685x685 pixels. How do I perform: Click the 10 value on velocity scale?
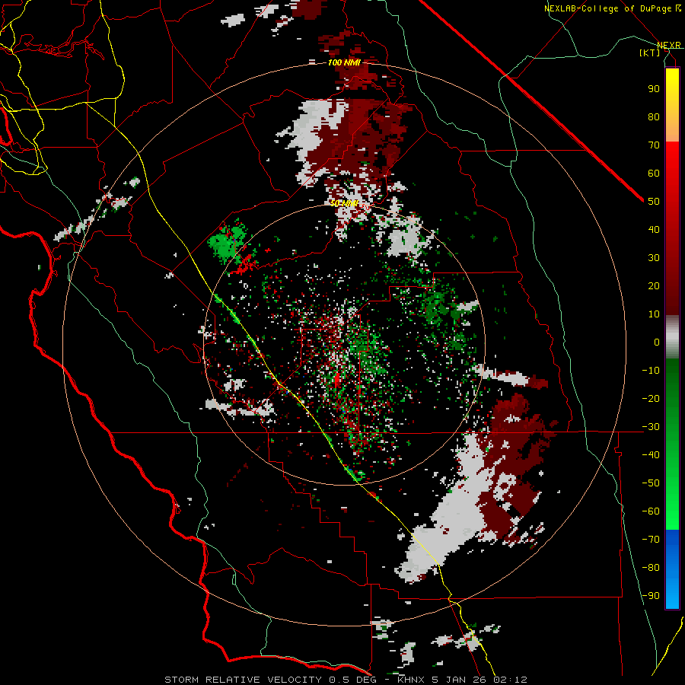(x=654, y=314)
